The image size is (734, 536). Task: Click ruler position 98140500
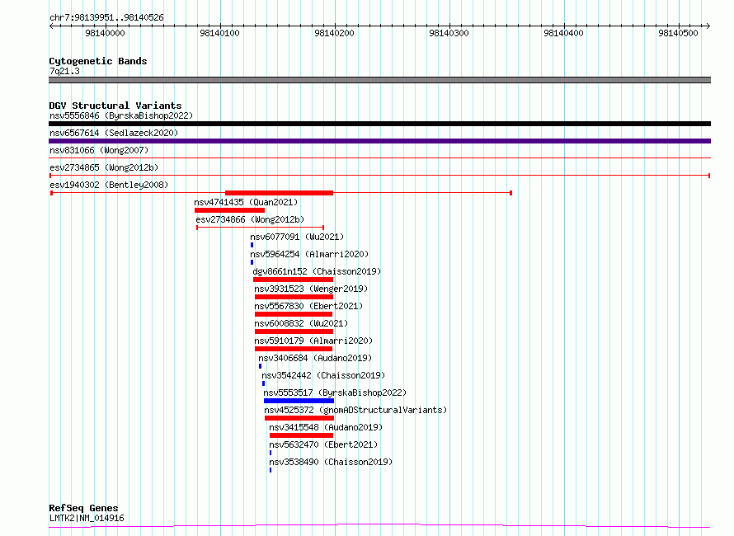click(x=678, y=33)
